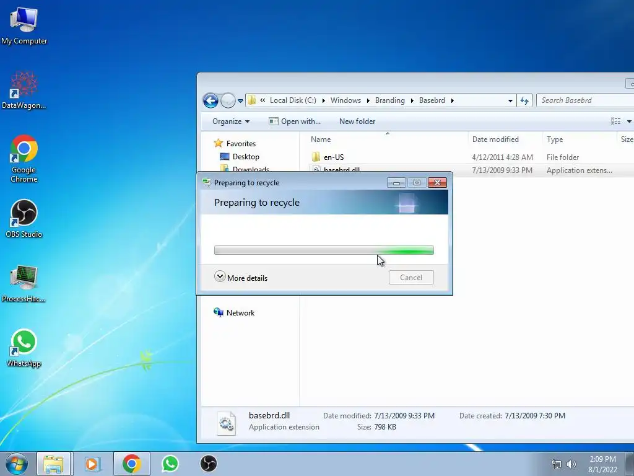Click the Explorer Back arrow button
The image size is (634, 476).
coord(211,100)
